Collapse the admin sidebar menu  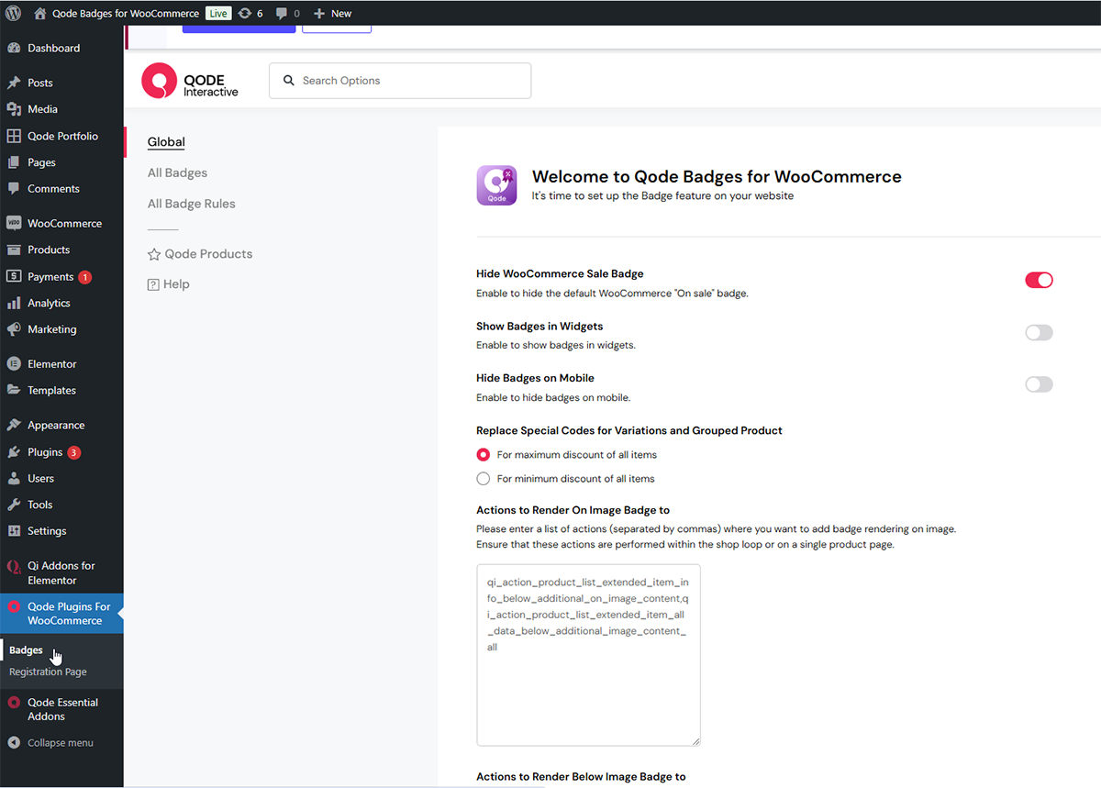tap(60, 743)
